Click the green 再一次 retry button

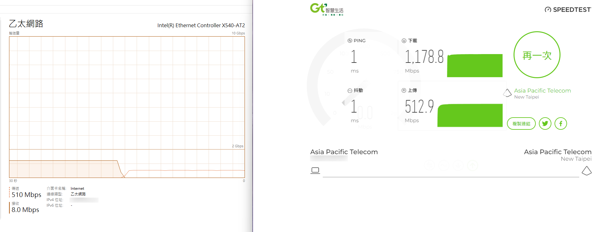click(x=537, y=55)
